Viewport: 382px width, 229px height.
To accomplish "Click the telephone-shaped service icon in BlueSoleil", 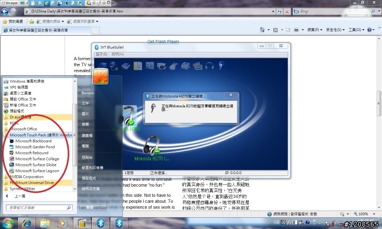I will (x=186, y=66).
